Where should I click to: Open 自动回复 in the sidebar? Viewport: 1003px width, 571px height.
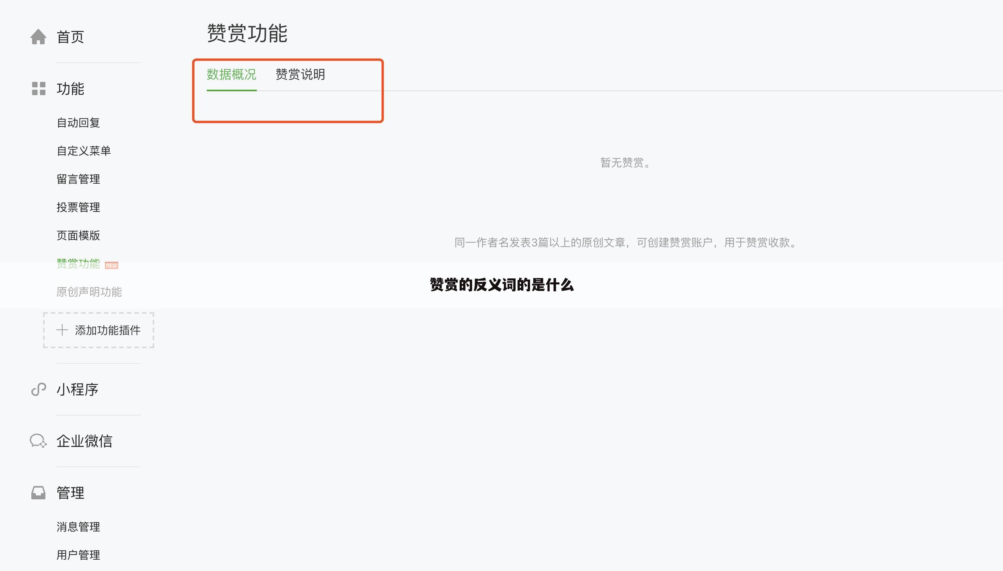78,123
